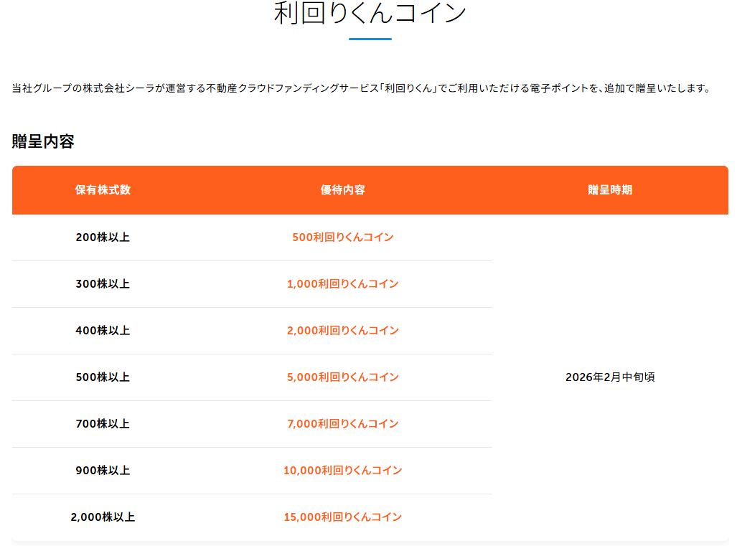Click the 400株以上 cell

(103, 330)
